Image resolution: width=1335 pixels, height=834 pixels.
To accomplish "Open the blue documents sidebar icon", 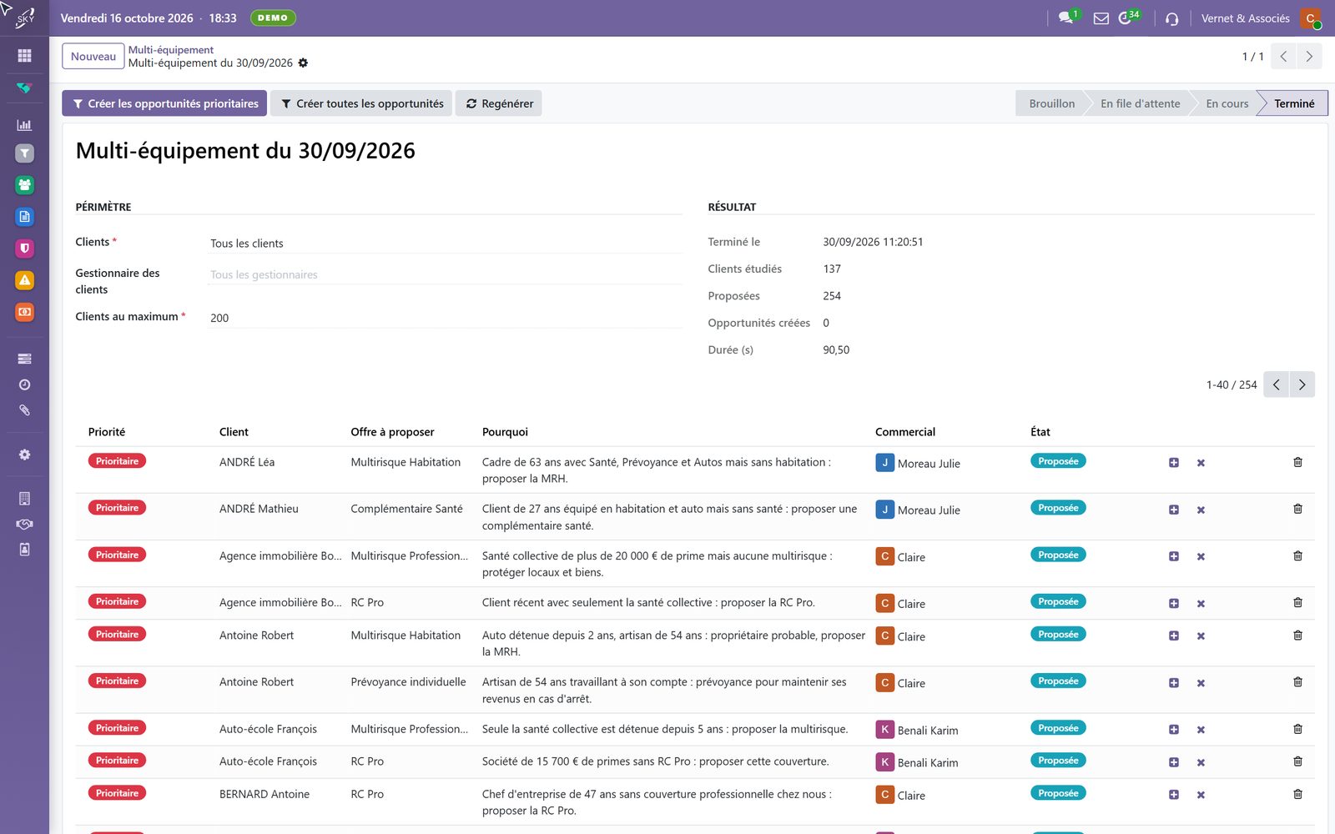I will [x=24, y=217].
